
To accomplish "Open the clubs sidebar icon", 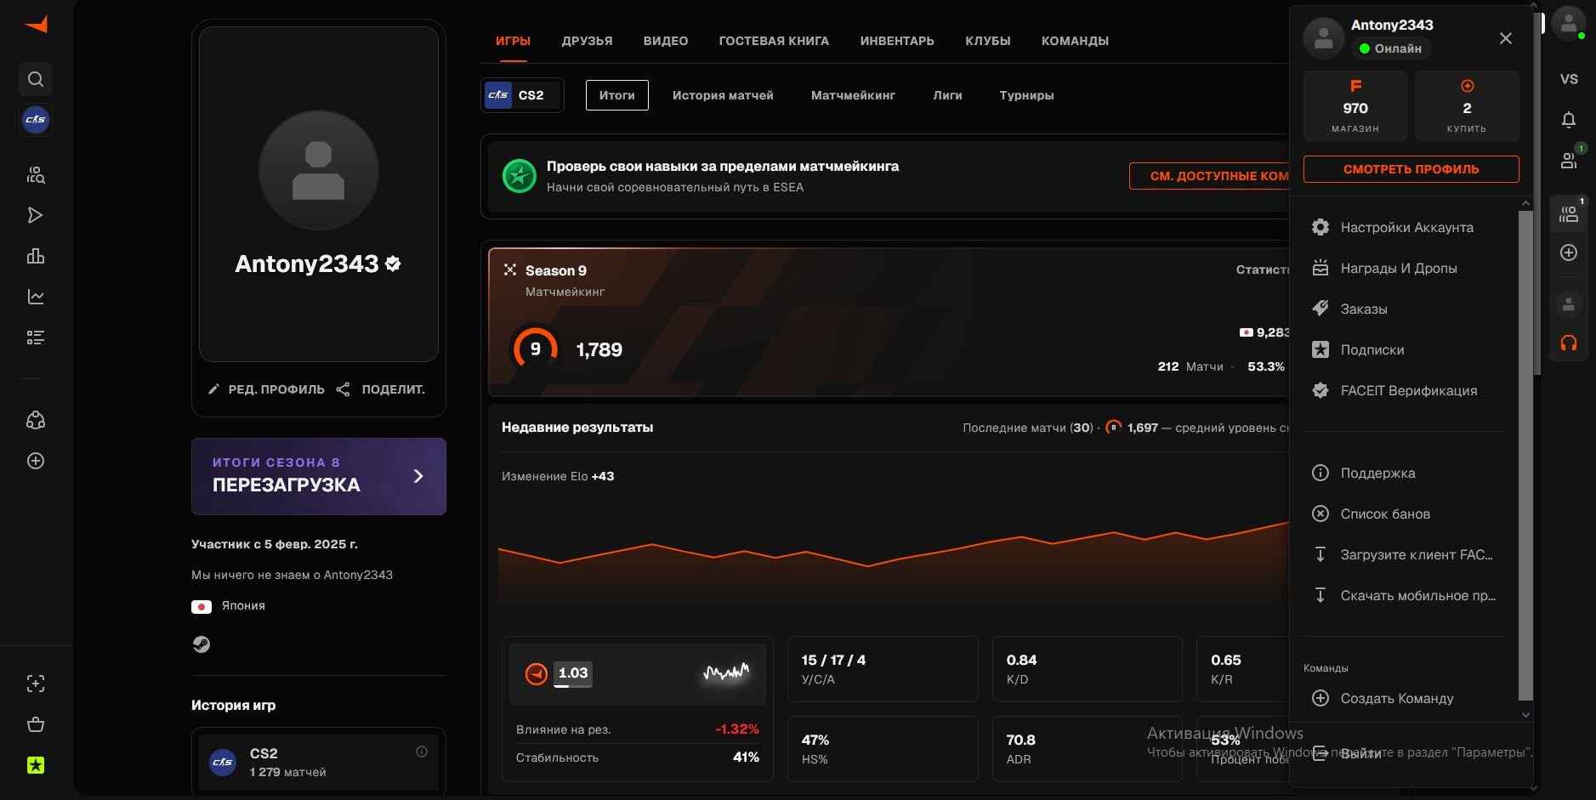I will point(36,420).
